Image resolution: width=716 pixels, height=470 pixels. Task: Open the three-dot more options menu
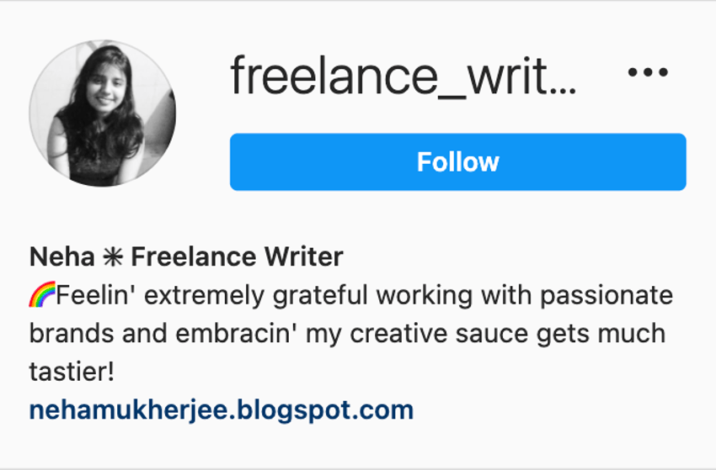pyautogui.click(x=648, y=71)
